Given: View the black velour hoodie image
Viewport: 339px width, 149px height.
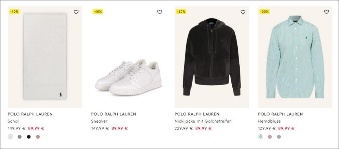Looking at the screenshot, I should click(x=212, y=57).
